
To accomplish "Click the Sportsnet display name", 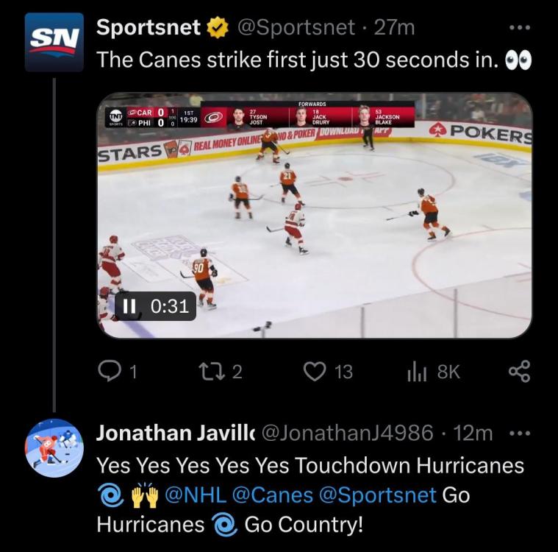I will pos(149,28).
